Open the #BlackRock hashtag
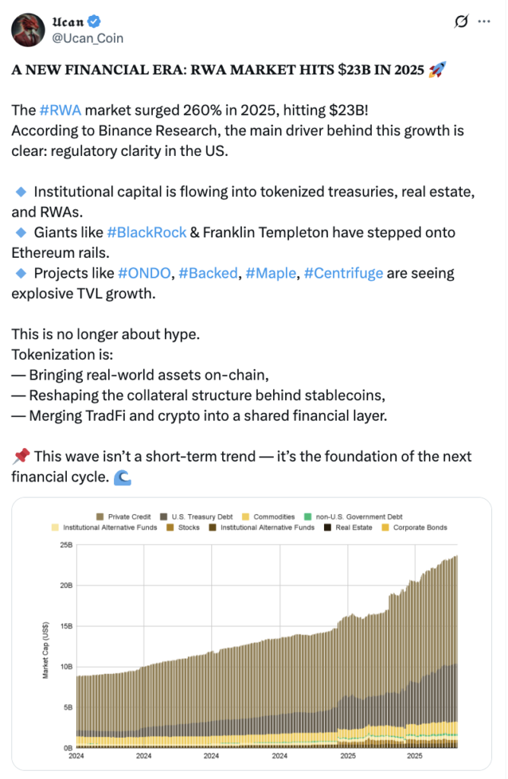508x779 pixels. point(147,232)
